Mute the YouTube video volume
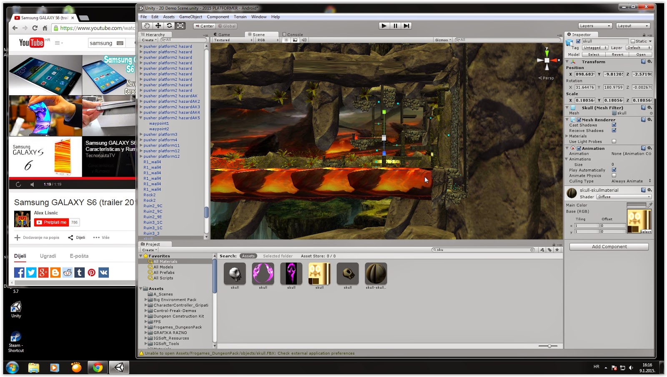 click(x=33, y=184)
